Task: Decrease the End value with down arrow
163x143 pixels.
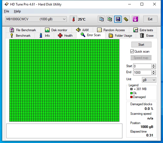Action: pyautogui.click(x=154, y=74)
